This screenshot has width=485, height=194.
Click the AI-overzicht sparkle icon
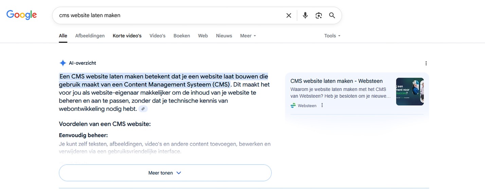(62, 63)
